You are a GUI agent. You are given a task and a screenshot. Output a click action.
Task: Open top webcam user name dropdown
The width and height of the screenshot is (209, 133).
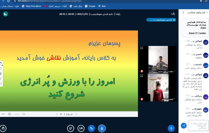(166, 71)
